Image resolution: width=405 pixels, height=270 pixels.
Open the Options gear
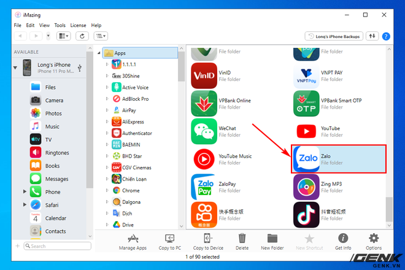(374, 242)
